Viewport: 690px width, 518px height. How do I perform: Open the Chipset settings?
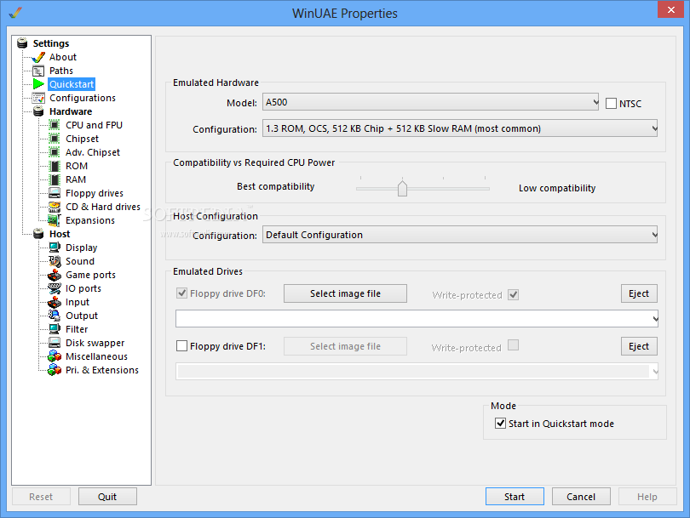pos(82,139)
